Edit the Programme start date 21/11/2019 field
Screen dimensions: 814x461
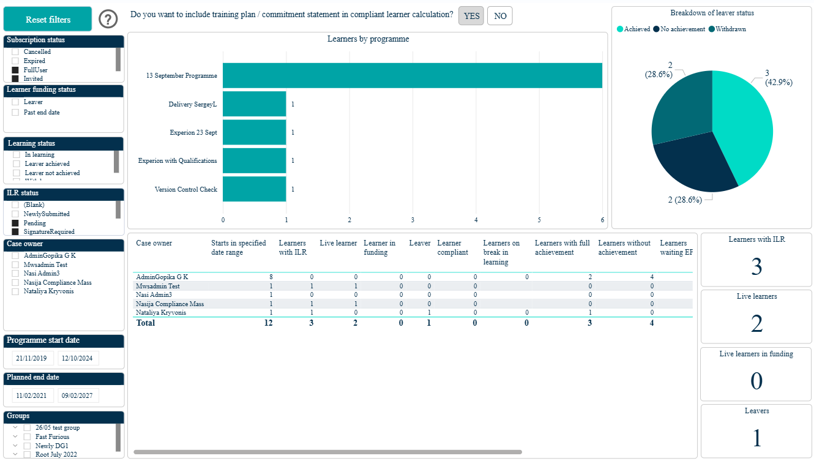click(33, 358)
